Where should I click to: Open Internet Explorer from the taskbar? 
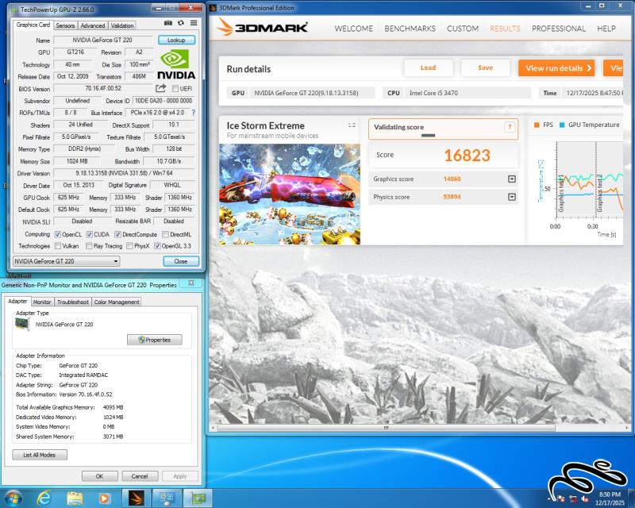[x=44, y=498]
